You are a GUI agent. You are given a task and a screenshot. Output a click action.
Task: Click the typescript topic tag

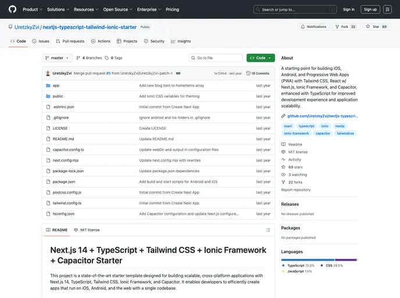(306, 126)
